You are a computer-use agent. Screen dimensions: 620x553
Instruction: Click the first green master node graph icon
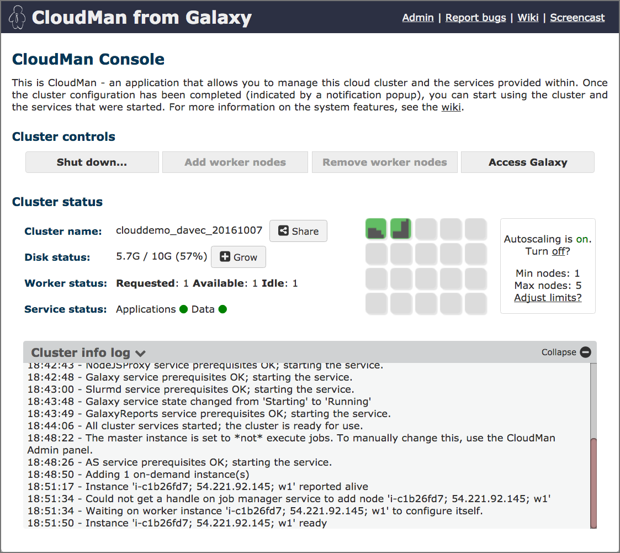(376, 229)
